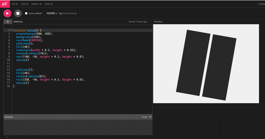
Task: Click the p5 logo home icon
Action: click(x=5, y=4)
